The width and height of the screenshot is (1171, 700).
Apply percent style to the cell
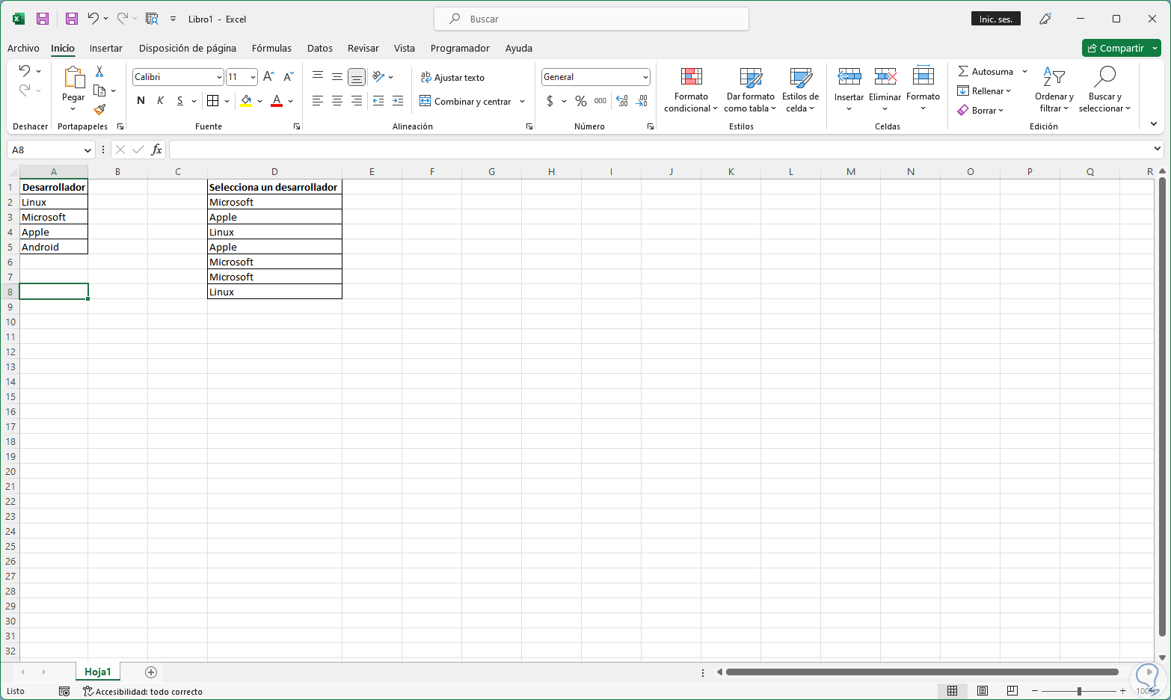581,101
